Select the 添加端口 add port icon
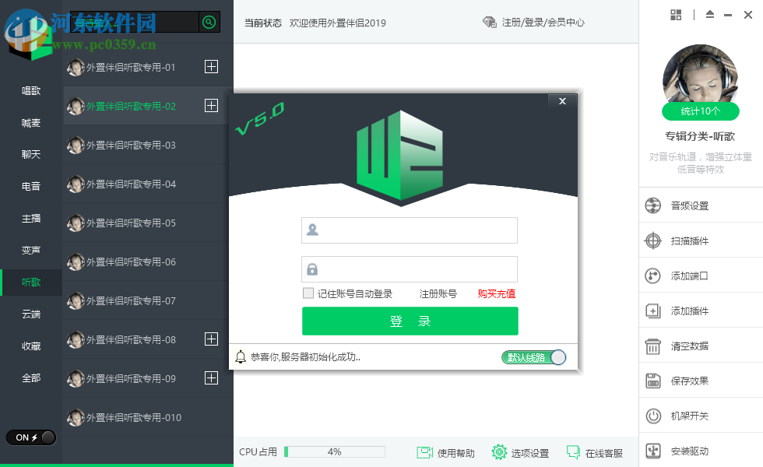Screen dimensions: 763x467 652,275
